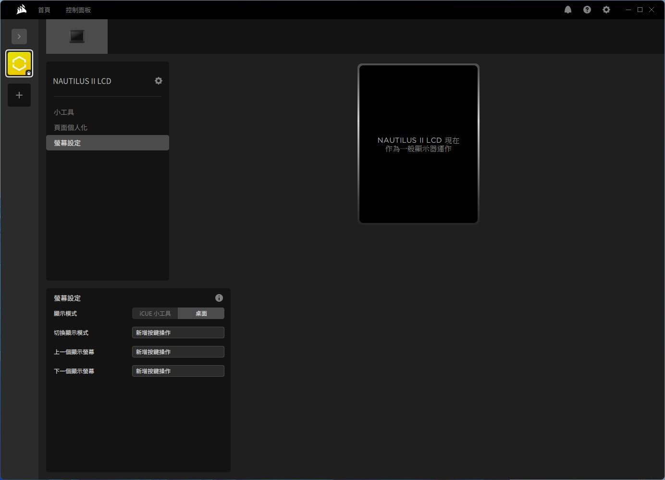Close the iCUE window
This screenshot has height=480, width=665.
click(652, 10)
